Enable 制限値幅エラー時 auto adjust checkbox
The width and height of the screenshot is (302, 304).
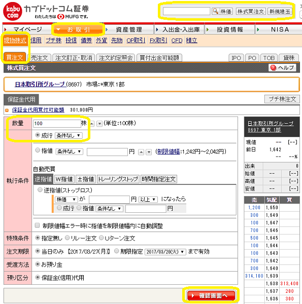point(37,225)
